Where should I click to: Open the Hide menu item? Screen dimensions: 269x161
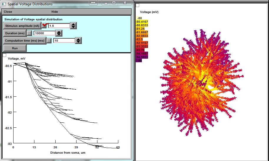[x=55, y=12]
